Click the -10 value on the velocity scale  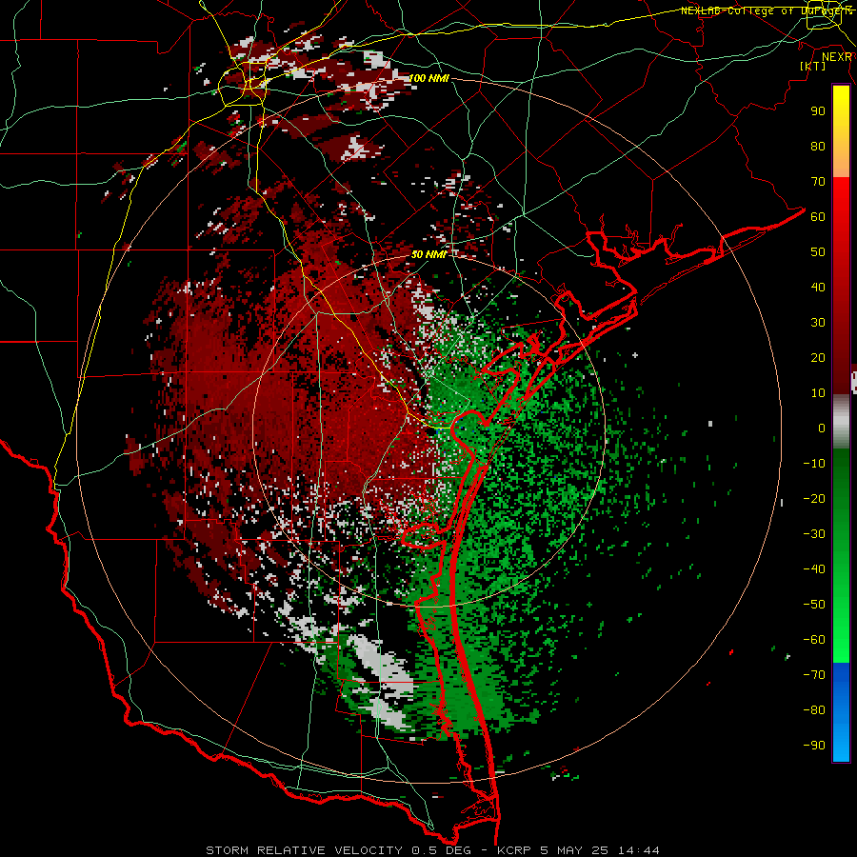[x=814, y=464]
